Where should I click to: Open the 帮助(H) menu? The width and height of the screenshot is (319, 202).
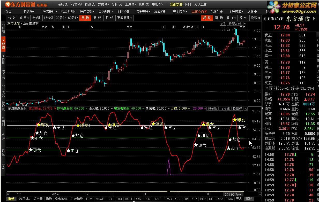point(157,4)
